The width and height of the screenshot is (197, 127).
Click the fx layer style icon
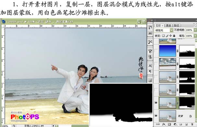point(164,124)
